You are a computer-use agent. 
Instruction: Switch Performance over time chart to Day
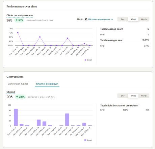point(123,19)
